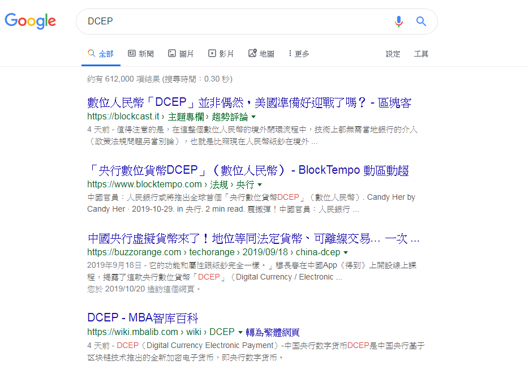
Task: Click the text 您於 2019/10/20 造訪這個網頁
Action: click(x=143, y=289)
